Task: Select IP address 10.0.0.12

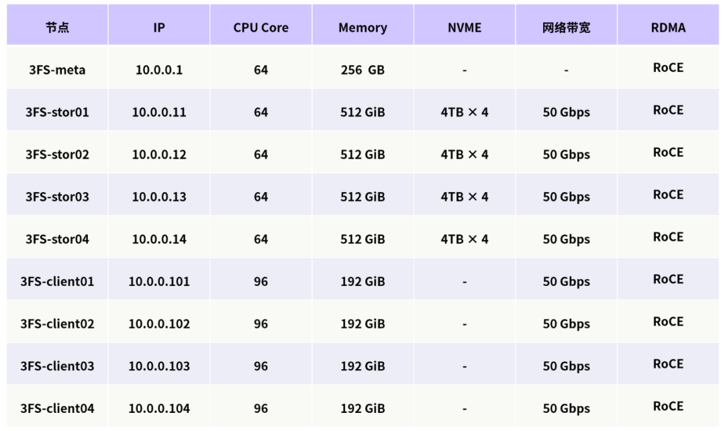Action: coord(159,154)
